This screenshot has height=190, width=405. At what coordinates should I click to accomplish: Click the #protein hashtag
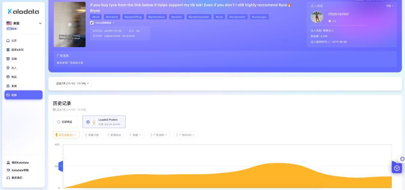(x=177, y=17)
